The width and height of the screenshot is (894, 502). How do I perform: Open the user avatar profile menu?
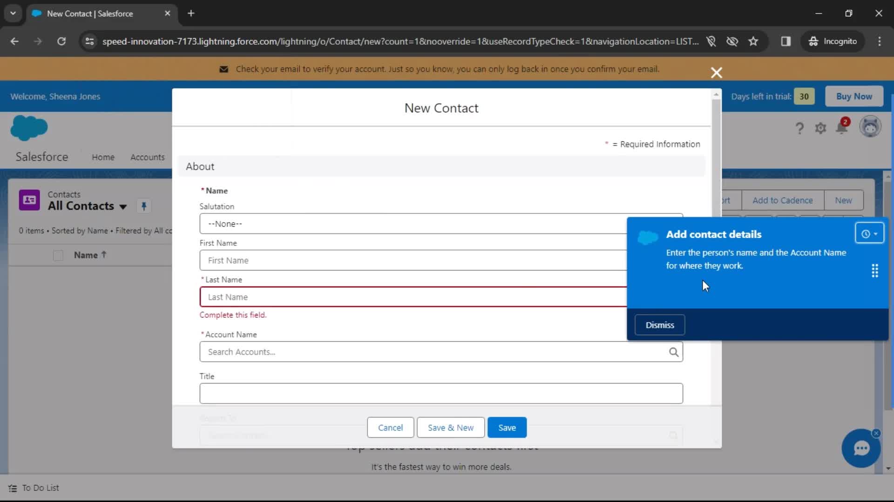click(x=870, y=127)
